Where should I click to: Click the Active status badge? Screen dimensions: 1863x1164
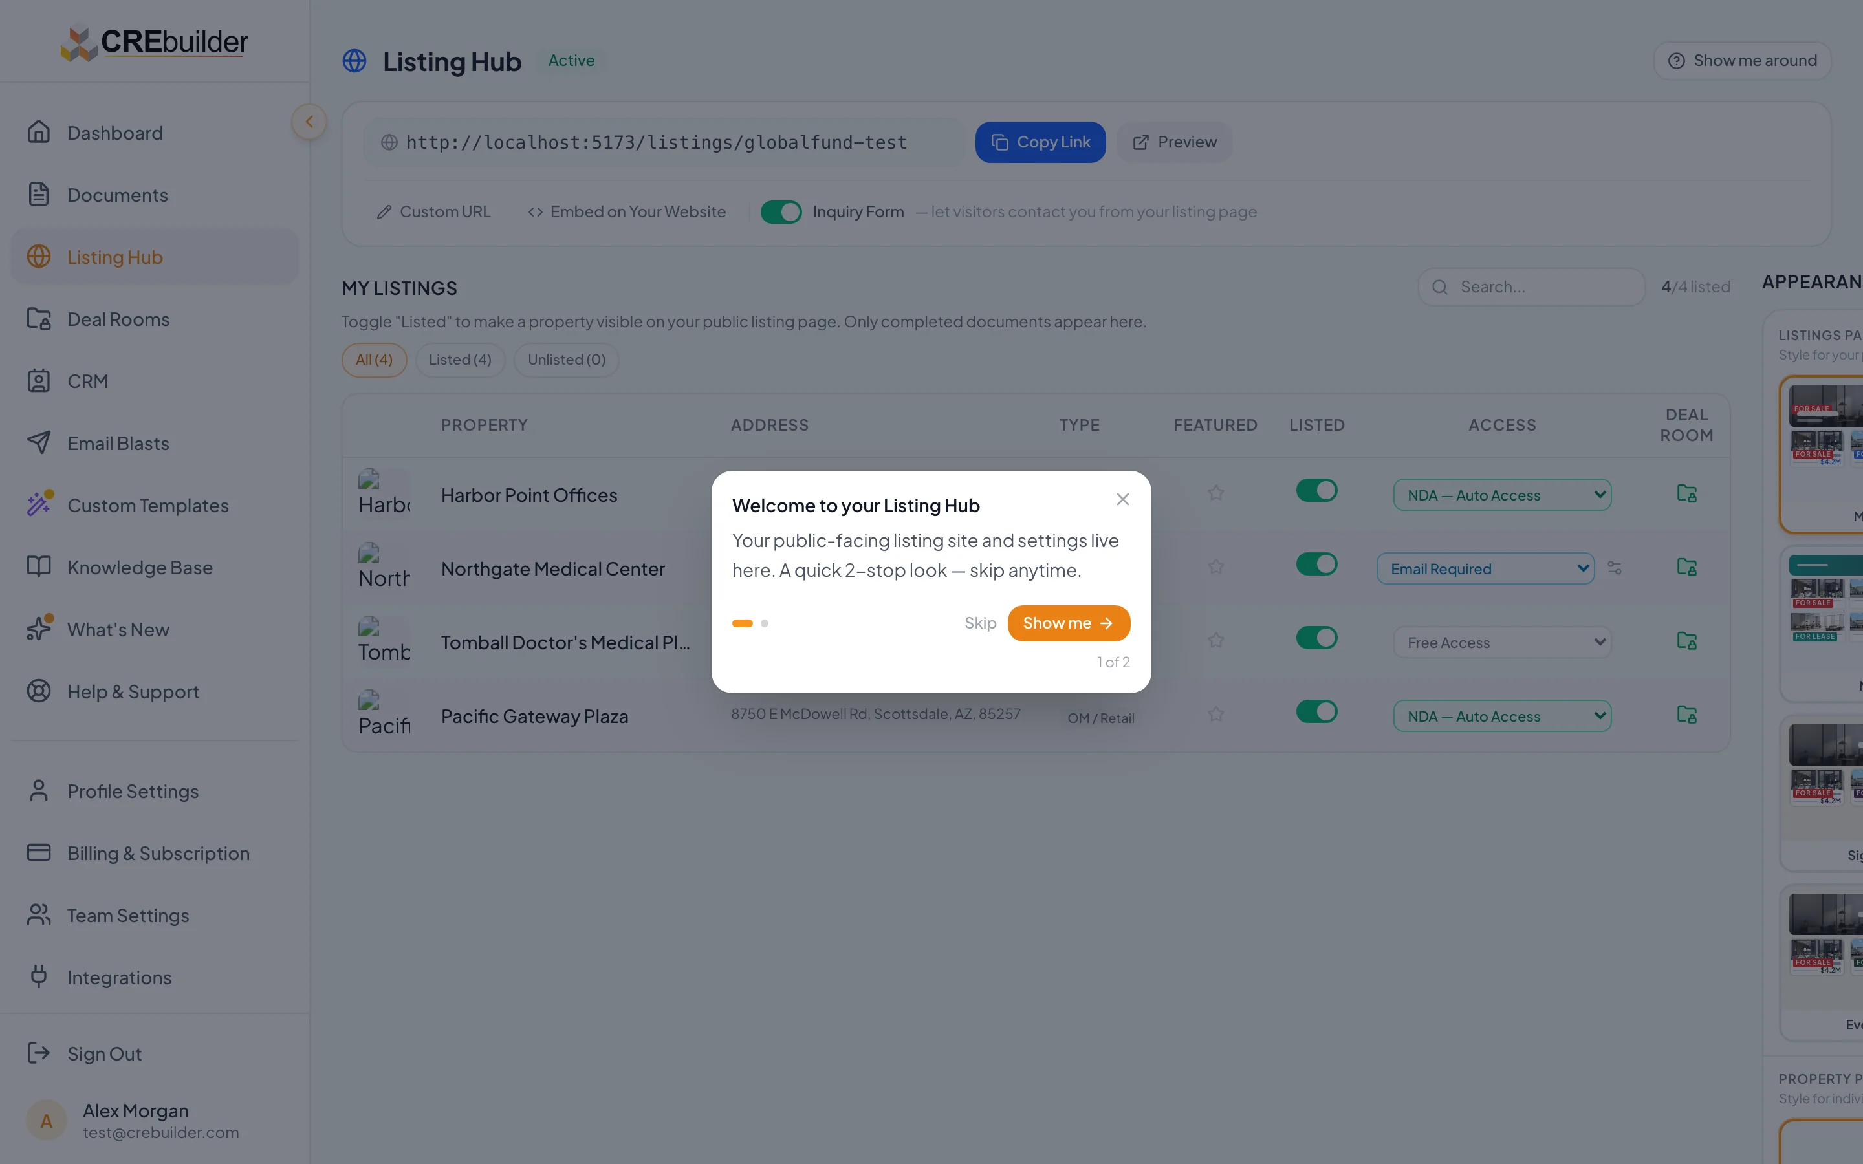(571, 61)
